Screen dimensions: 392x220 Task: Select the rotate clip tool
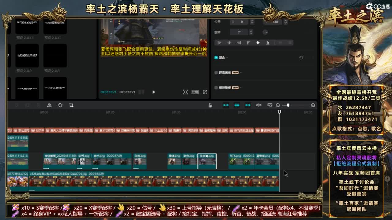click(x=60, y=105)
